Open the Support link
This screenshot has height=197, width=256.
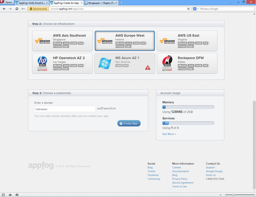click(210, 168)
